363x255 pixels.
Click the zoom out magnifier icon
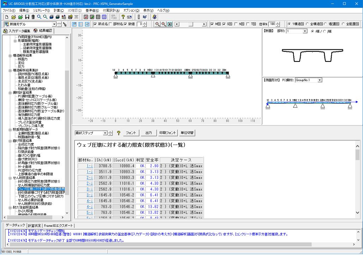click(x=158, y=24)
